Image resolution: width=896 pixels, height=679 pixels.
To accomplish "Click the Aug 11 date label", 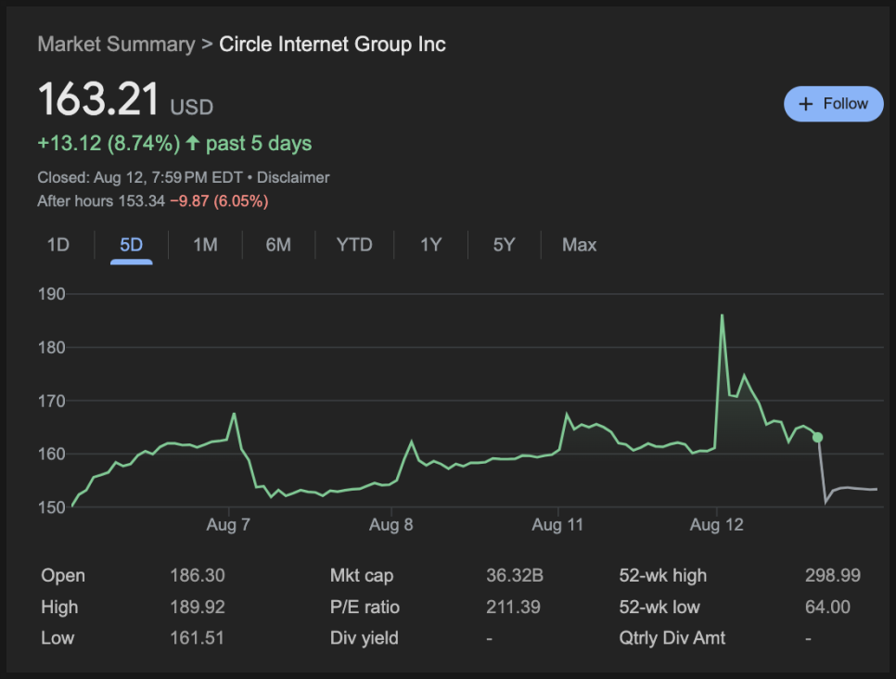I will 557,525.
